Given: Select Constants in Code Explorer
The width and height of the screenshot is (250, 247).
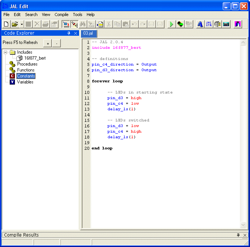Looking at the screenshot, I should pos(26,76).
